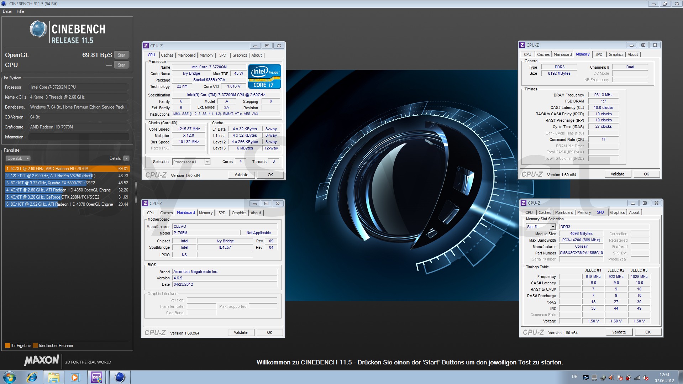Click Validate in the CPU tab window

241,175
